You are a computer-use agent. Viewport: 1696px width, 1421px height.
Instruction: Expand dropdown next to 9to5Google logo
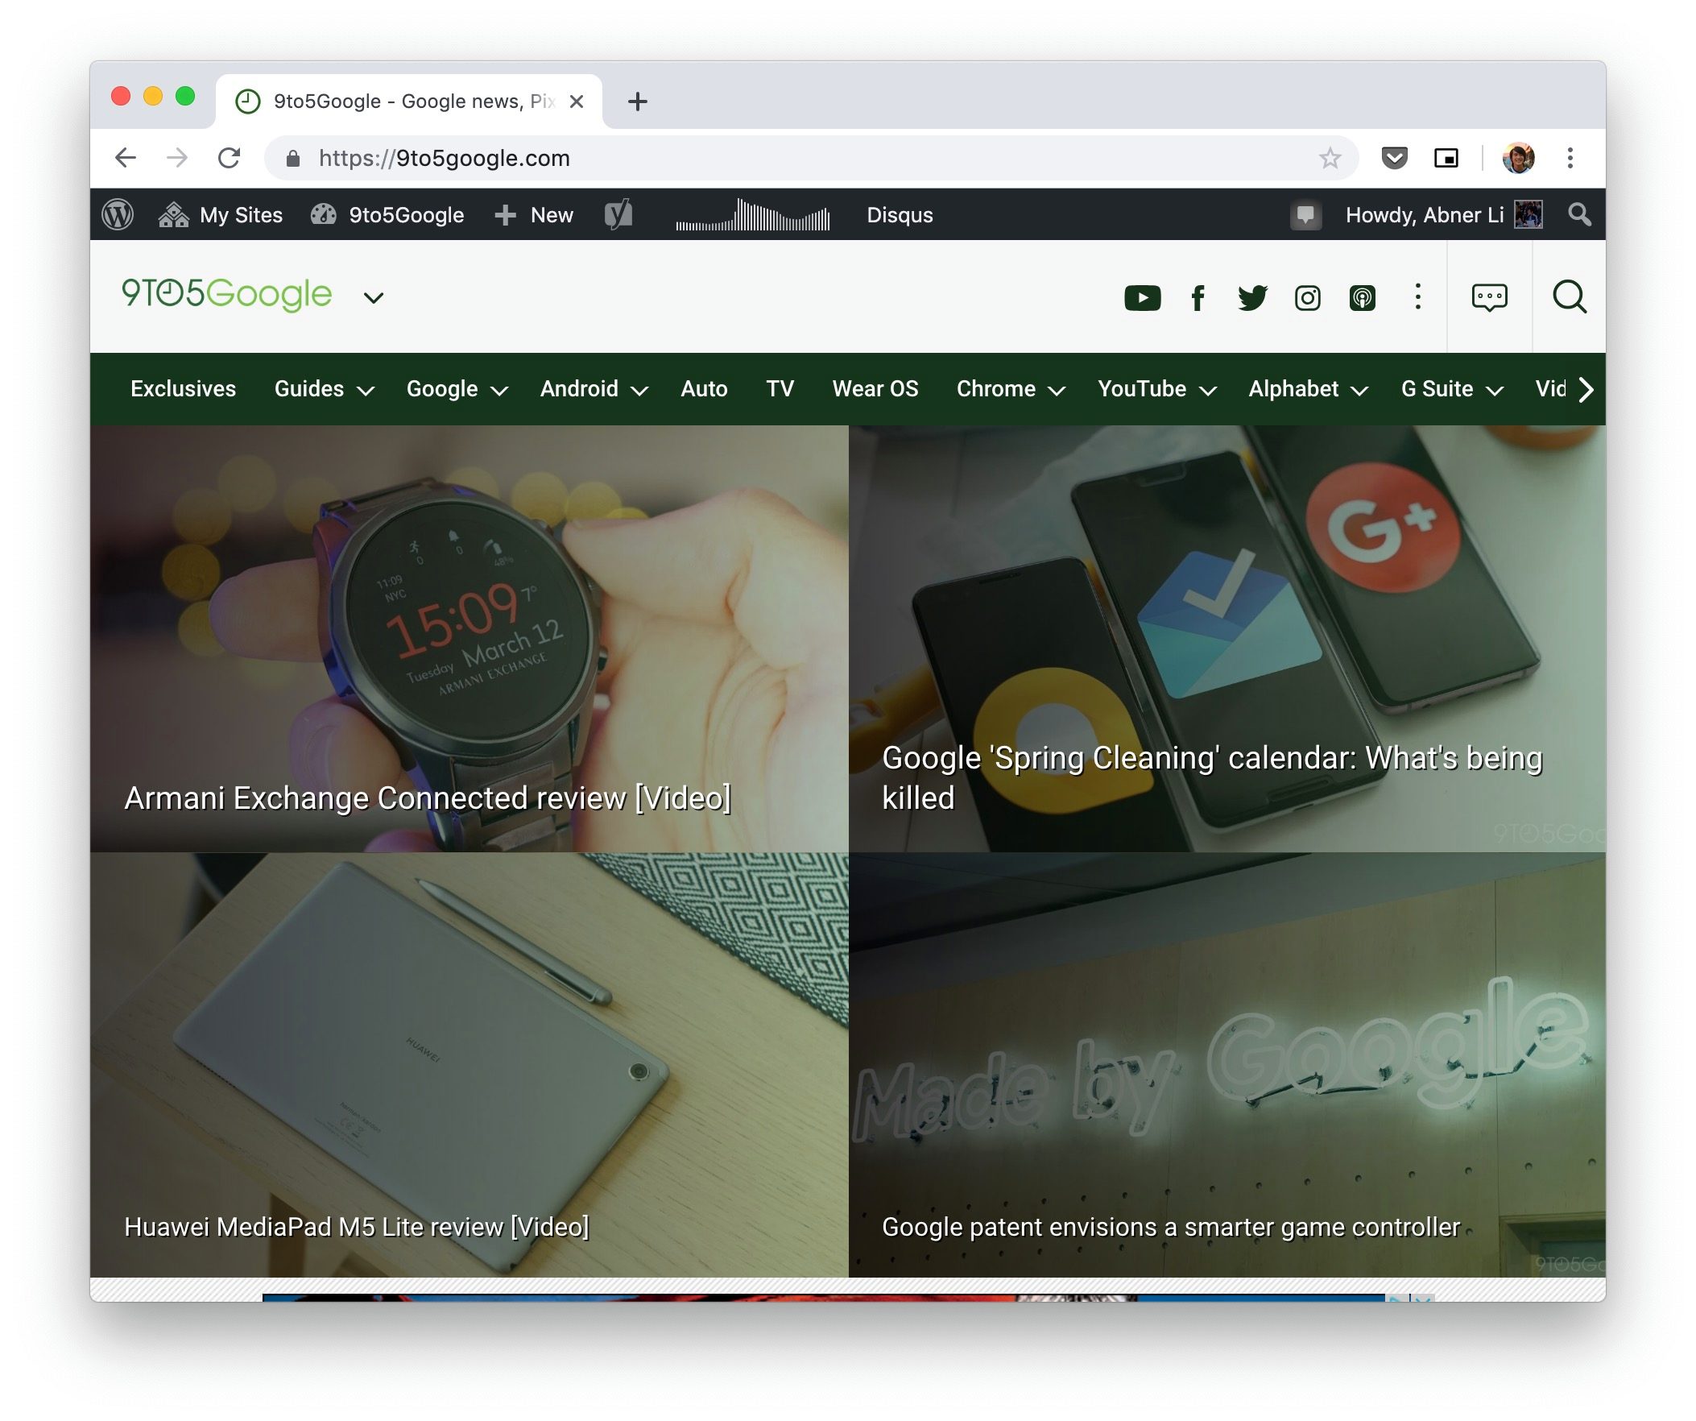coord(373,298)
